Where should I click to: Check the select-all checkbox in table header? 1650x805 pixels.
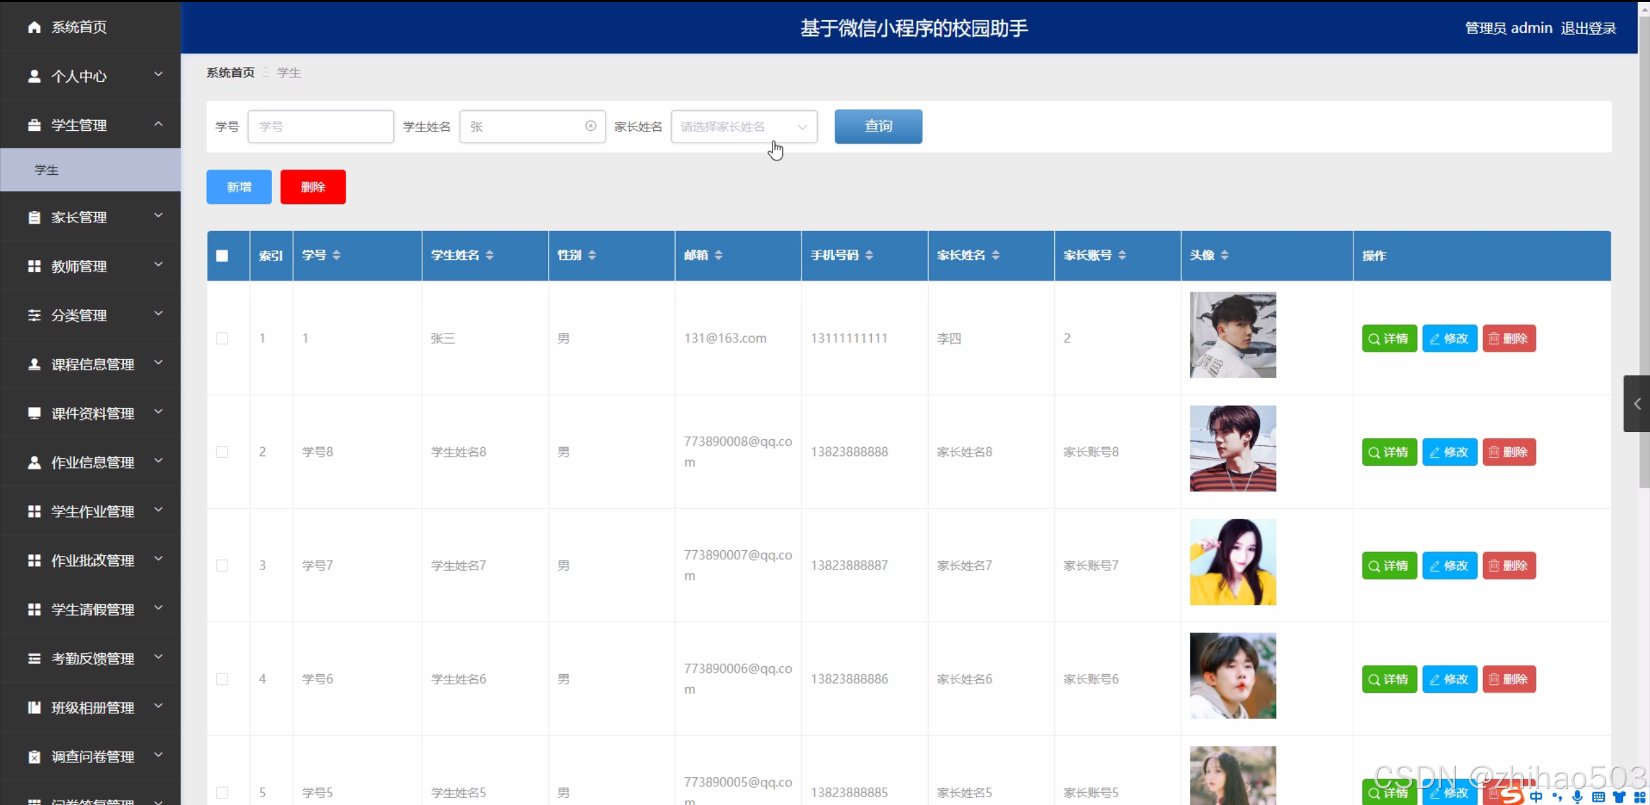point(222,255)
